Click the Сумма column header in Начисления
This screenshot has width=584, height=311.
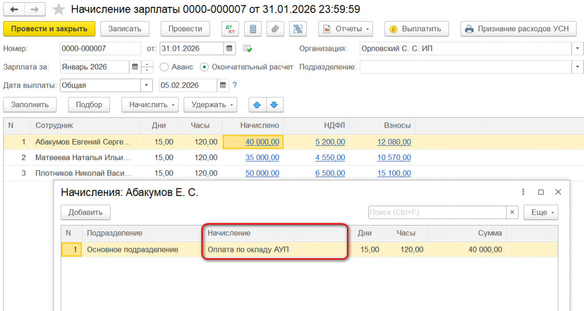pyautogui.click(x=468, y=234)
